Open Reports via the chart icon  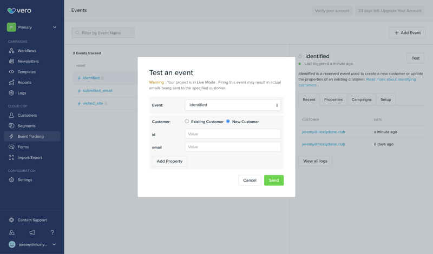[11, 83]
